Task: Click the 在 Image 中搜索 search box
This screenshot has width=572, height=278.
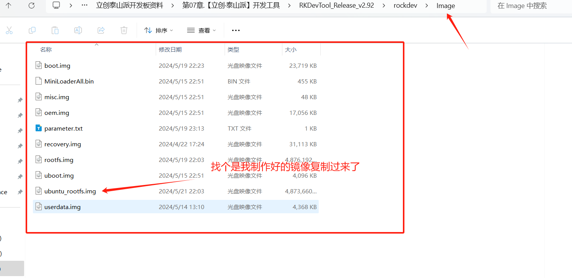Action: point(531,6)
